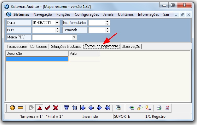This screenshot has height=125, width=197.
Task: Click the Descrição column header
Action: click(x=37, y=54)
